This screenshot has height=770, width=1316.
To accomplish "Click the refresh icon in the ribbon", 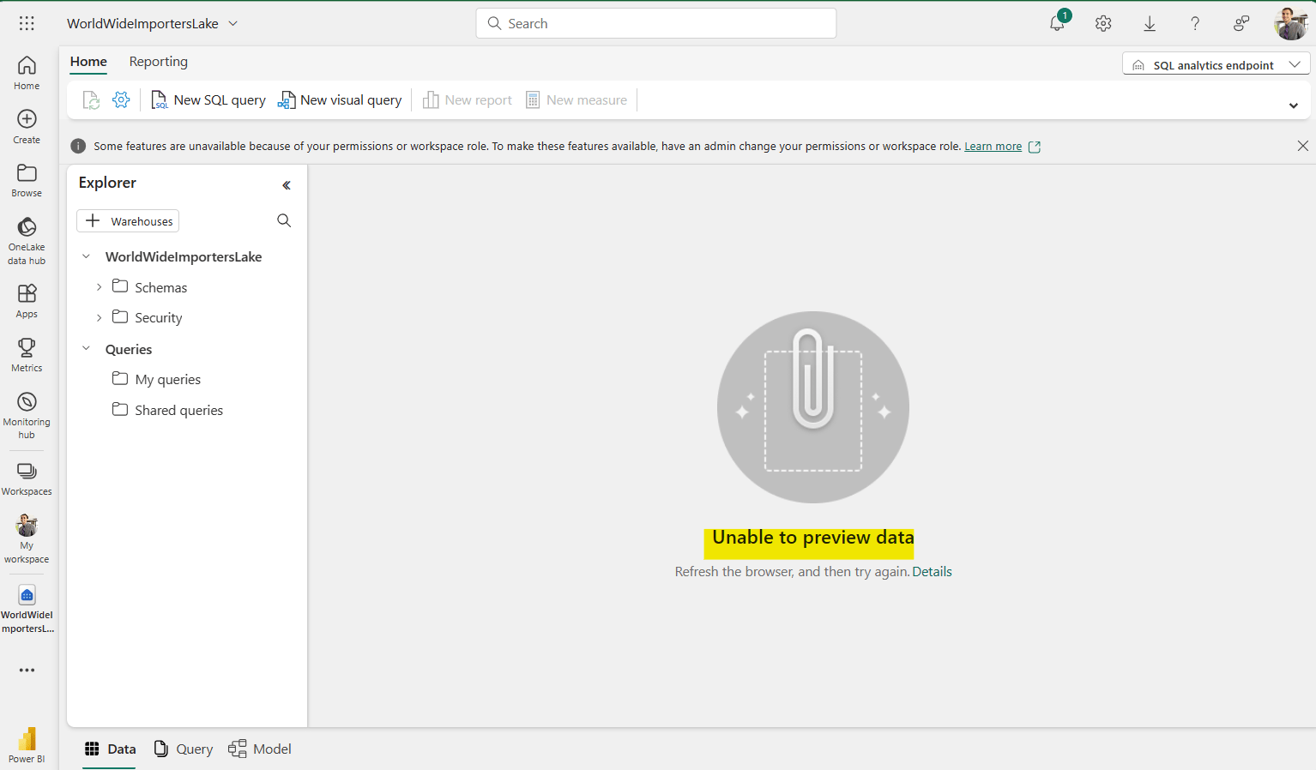I will [x=91, y=100].
